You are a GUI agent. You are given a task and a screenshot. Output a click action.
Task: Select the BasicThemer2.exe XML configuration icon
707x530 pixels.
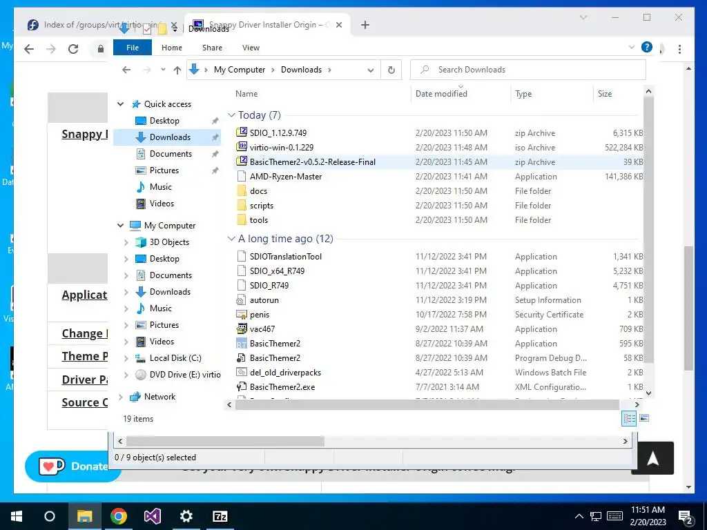242,386
